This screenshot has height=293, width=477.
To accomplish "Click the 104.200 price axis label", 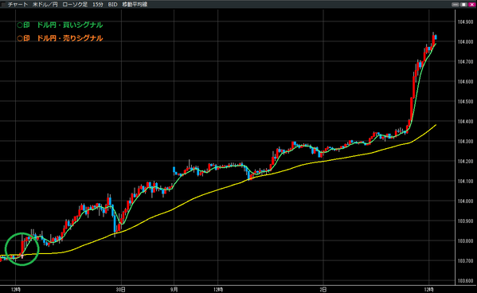I will click(x=465, y=162).
